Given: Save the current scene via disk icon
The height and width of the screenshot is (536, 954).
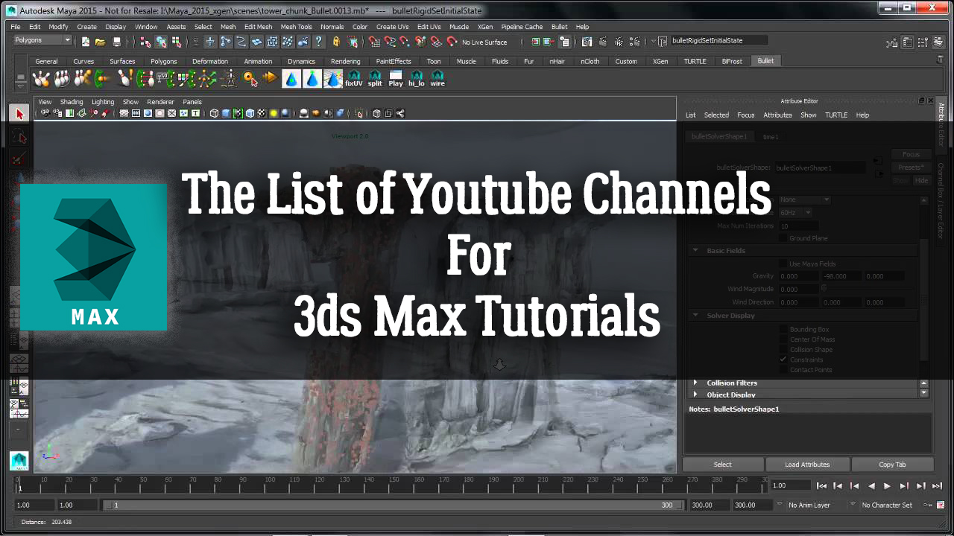Looking at the screenshot, I should [117, 42].
